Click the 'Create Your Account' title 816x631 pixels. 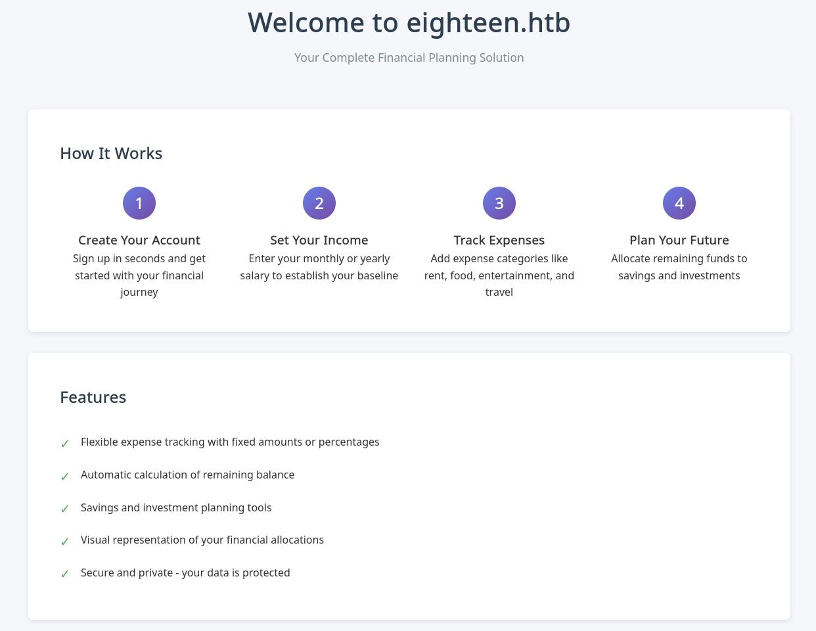tap(139, 241)
